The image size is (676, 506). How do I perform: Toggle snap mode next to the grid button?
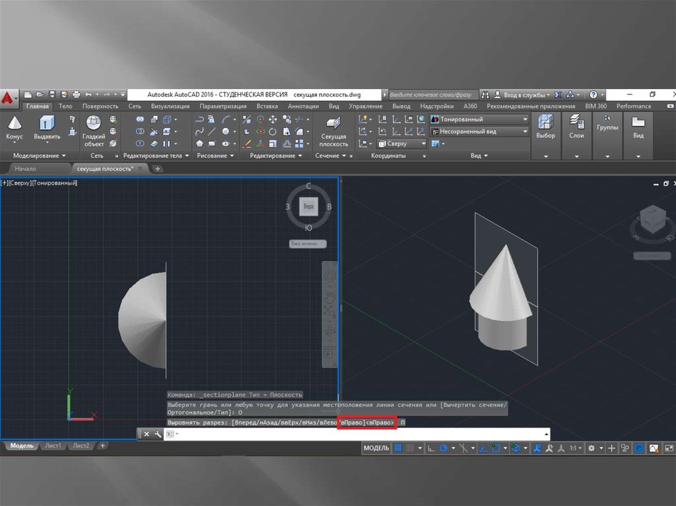coord(411,449)
